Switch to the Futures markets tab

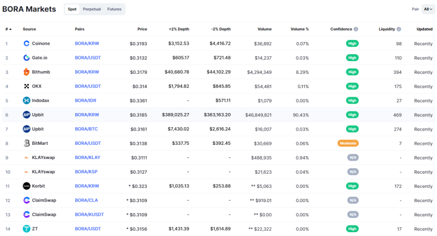[114, 9]
